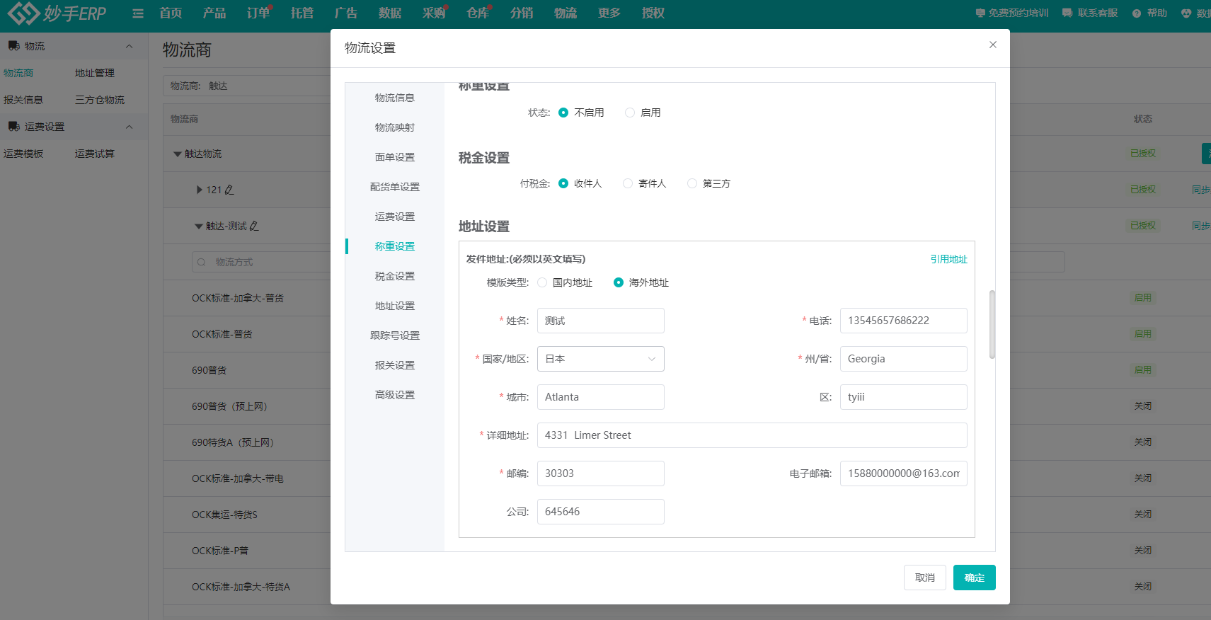
Task: Click the 电子邮箱 input field
Action: (903, 473)
